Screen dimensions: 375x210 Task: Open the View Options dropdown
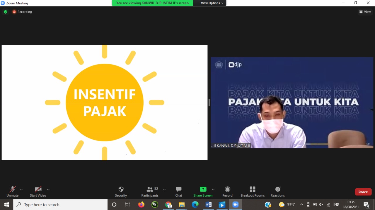coord(212,3)
